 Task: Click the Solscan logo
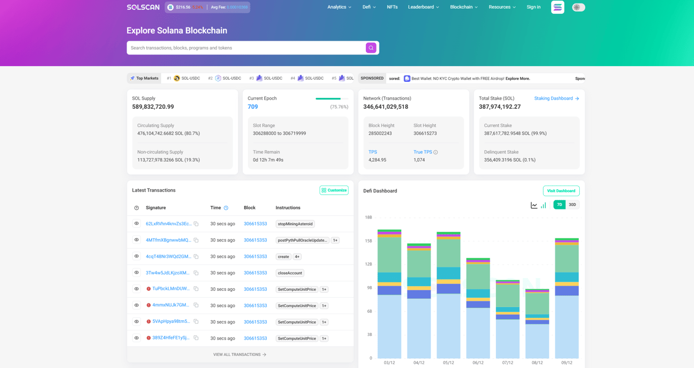click(143, 7)
